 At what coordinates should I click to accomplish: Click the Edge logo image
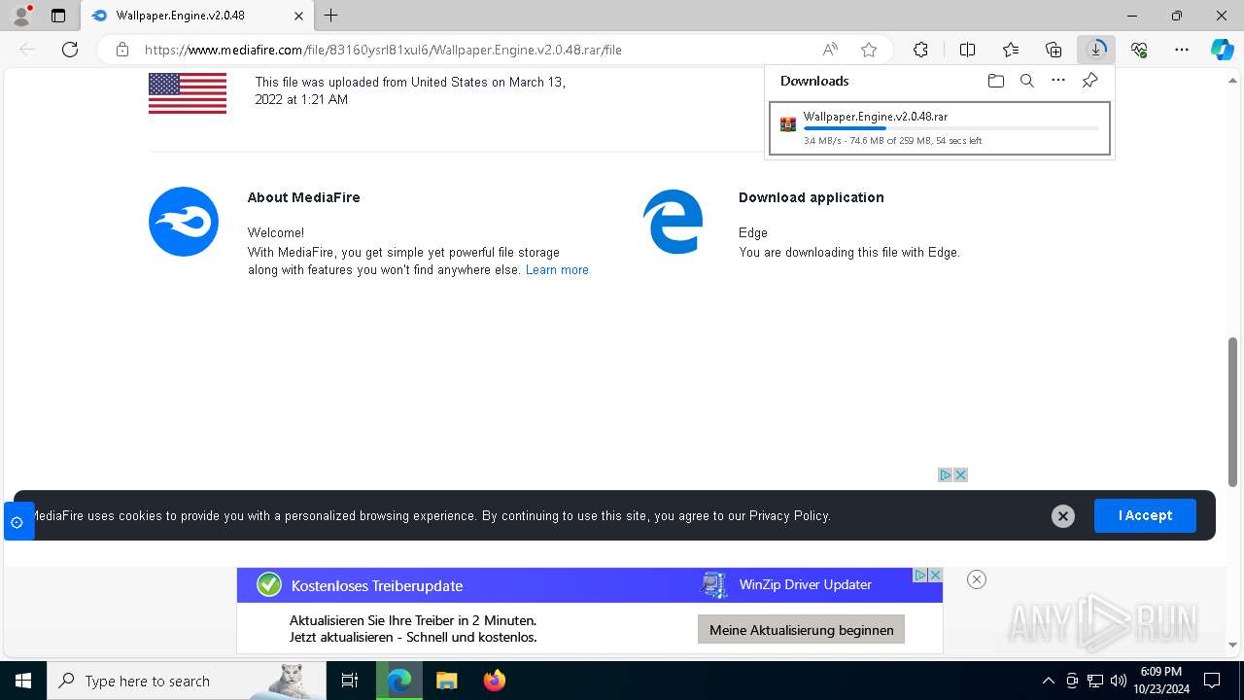(x=674, y=222)
